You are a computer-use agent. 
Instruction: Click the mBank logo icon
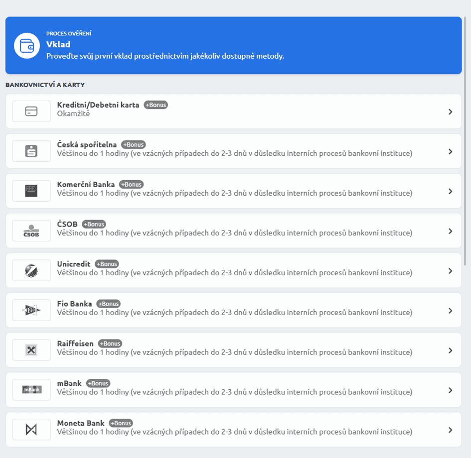(31, 390)
